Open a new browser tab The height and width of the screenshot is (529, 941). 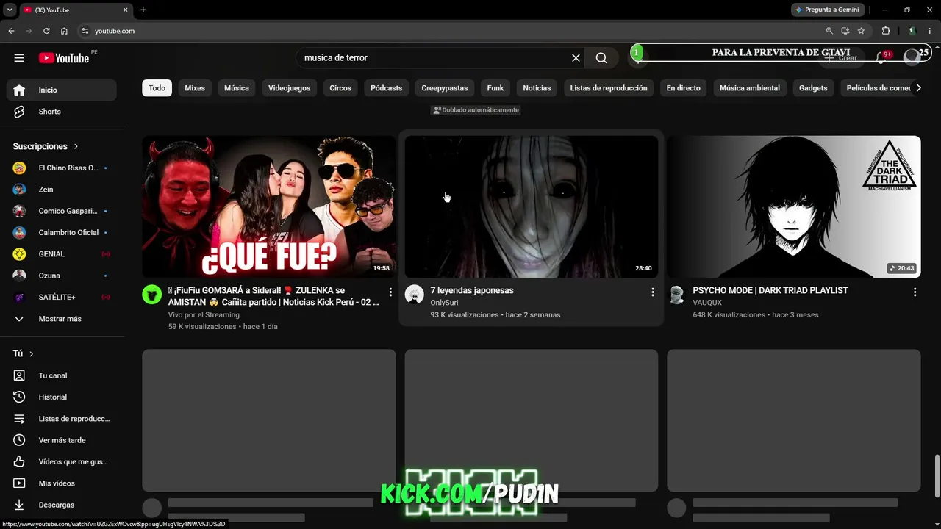(143, 10)
